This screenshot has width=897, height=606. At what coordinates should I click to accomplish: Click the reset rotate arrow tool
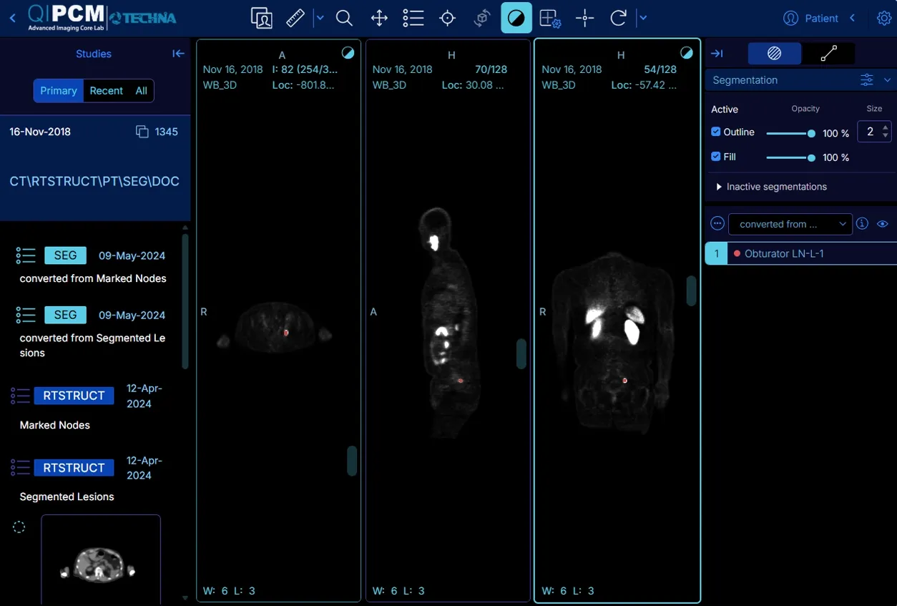pyautogui.click(x=619, y=18)
